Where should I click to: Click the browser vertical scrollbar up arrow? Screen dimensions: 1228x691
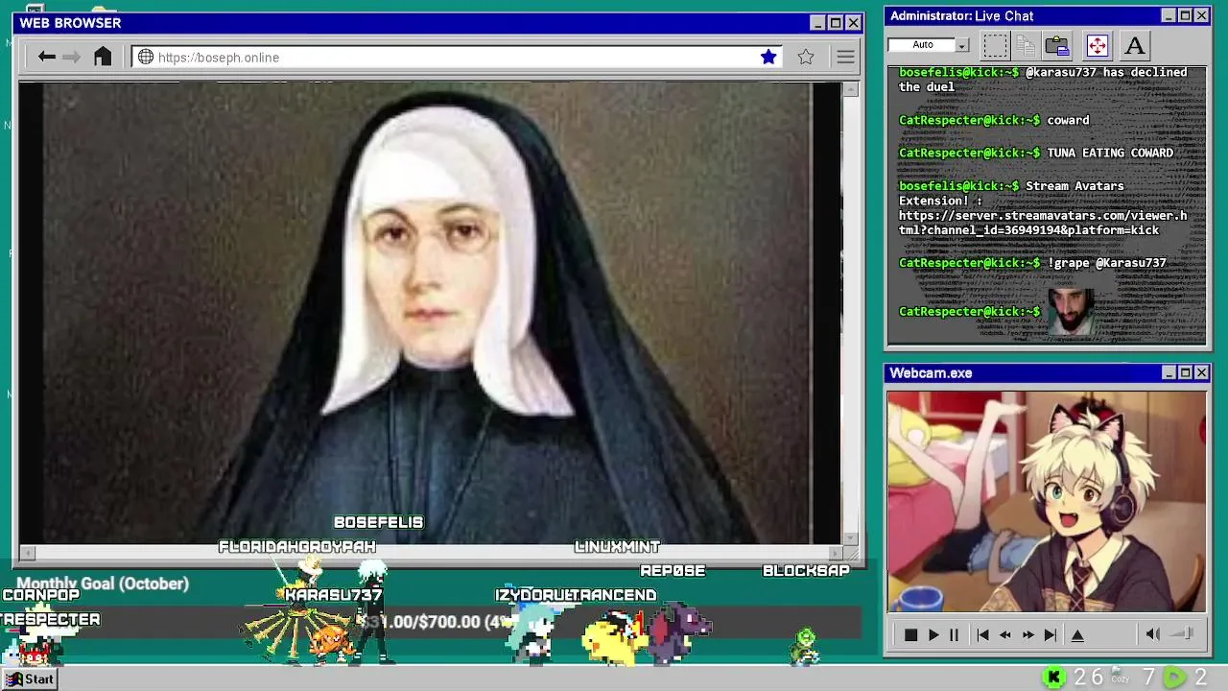850,89
